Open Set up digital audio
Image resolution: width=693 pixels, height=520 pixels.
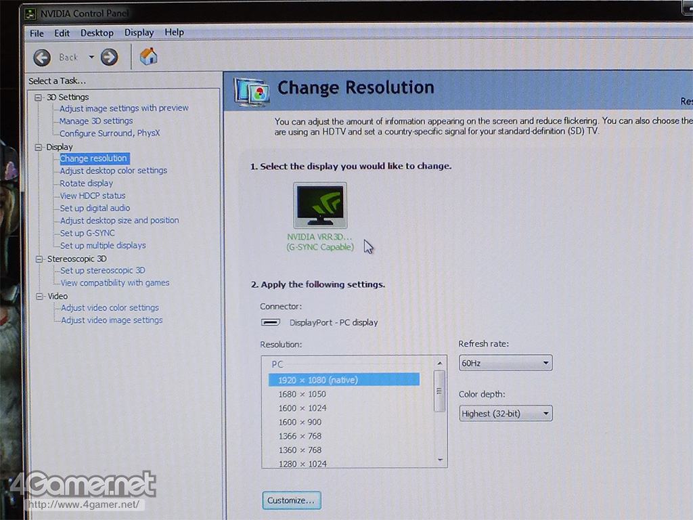click(x=95, y=208)
